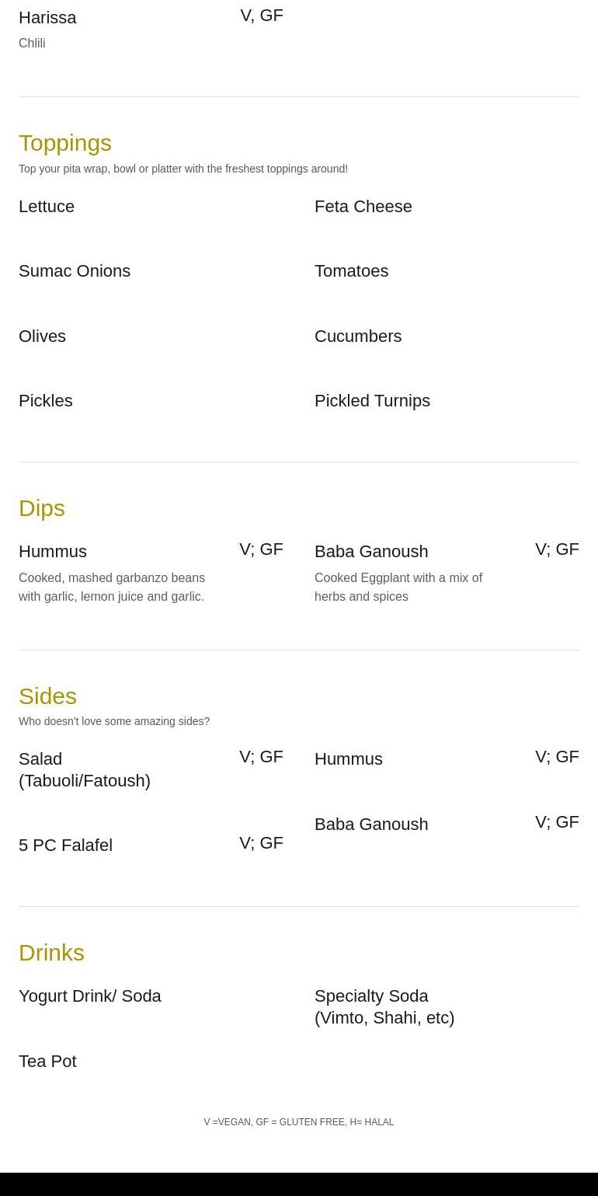Click the Olives topping item
This screenshot has width=598, height=1196.
coord(42,336)
